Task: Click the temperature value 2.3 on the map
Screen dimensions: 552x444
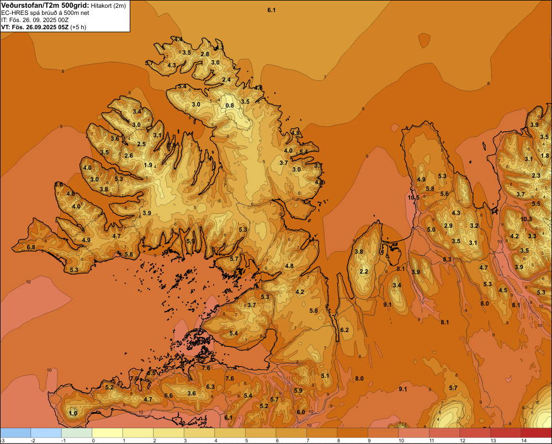Action: pos(536,175)
